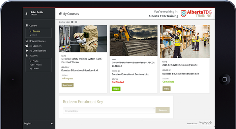The image size is (236, 129).
Task: Click John Smith user avatar icon
Action: (x=26, y=13)
